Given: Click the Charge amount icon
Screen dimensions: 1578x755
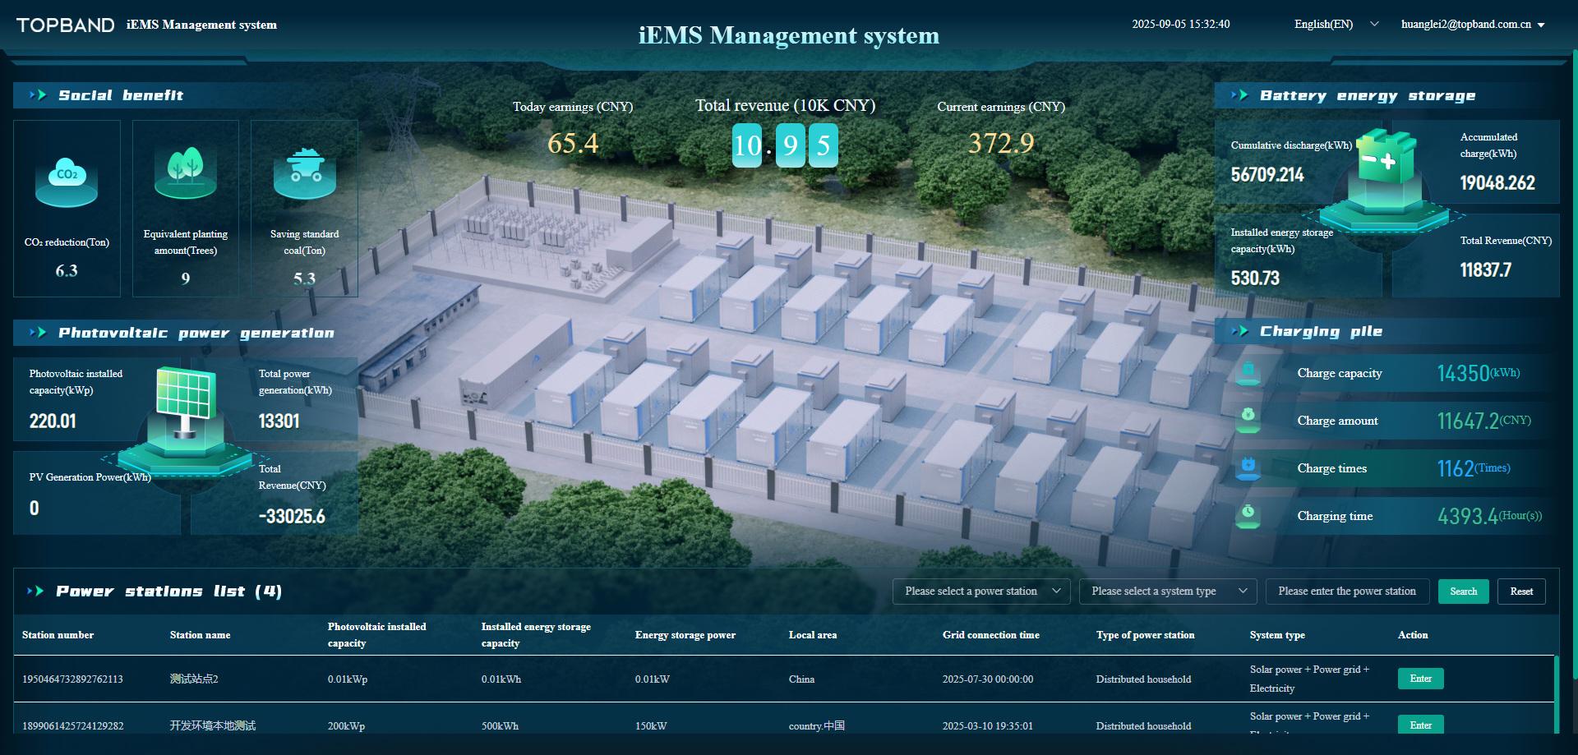Looking at the screenshot, I should pyautogui.click(x=1248, y=421).
